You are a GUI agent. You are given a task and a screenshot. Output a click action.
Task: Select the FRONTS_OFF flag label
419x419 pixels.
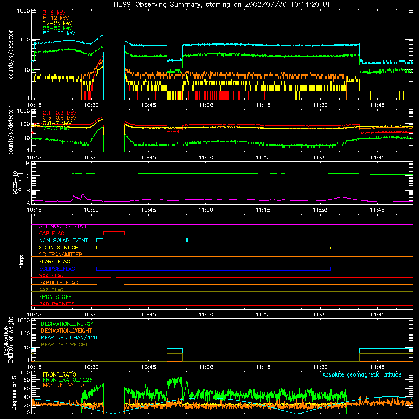[56, 297]
